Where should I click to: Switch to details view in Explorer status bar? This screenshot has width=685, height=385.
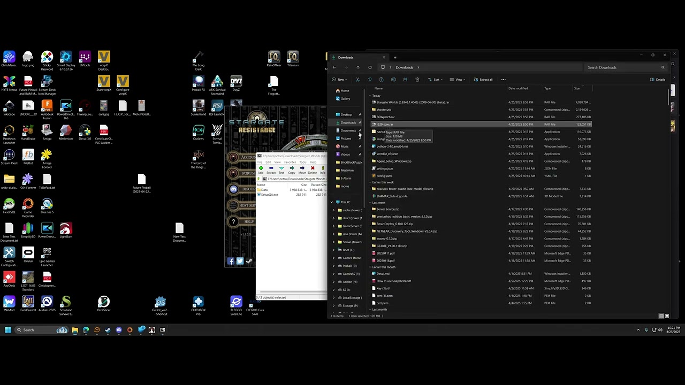pos(661,316)
